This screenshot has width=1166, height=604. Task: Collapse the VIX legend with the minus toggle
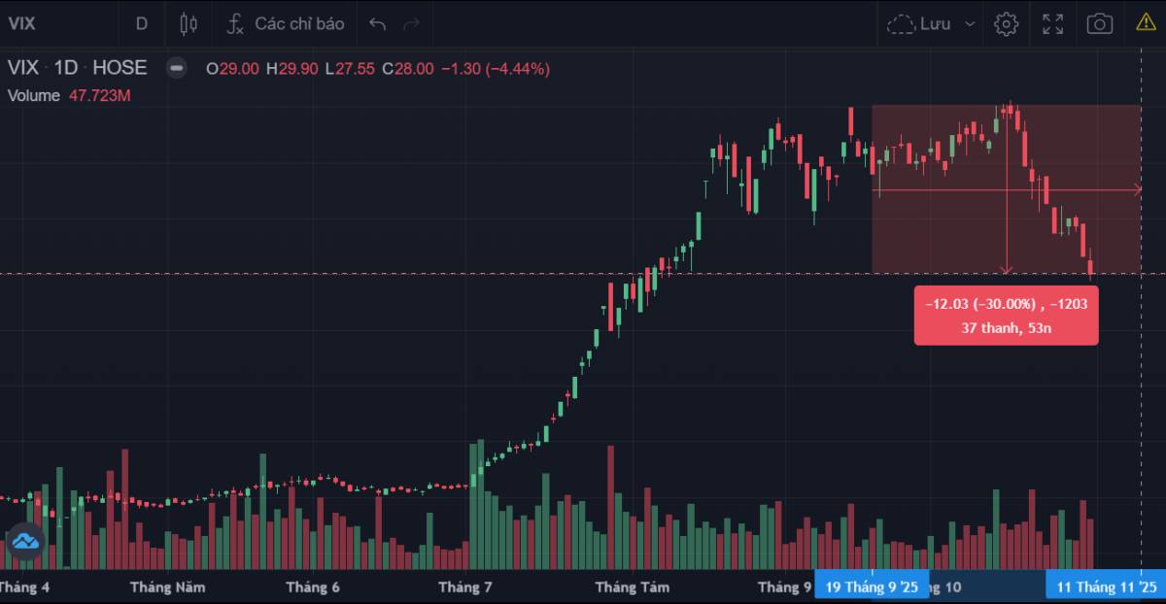pos(175,68)
